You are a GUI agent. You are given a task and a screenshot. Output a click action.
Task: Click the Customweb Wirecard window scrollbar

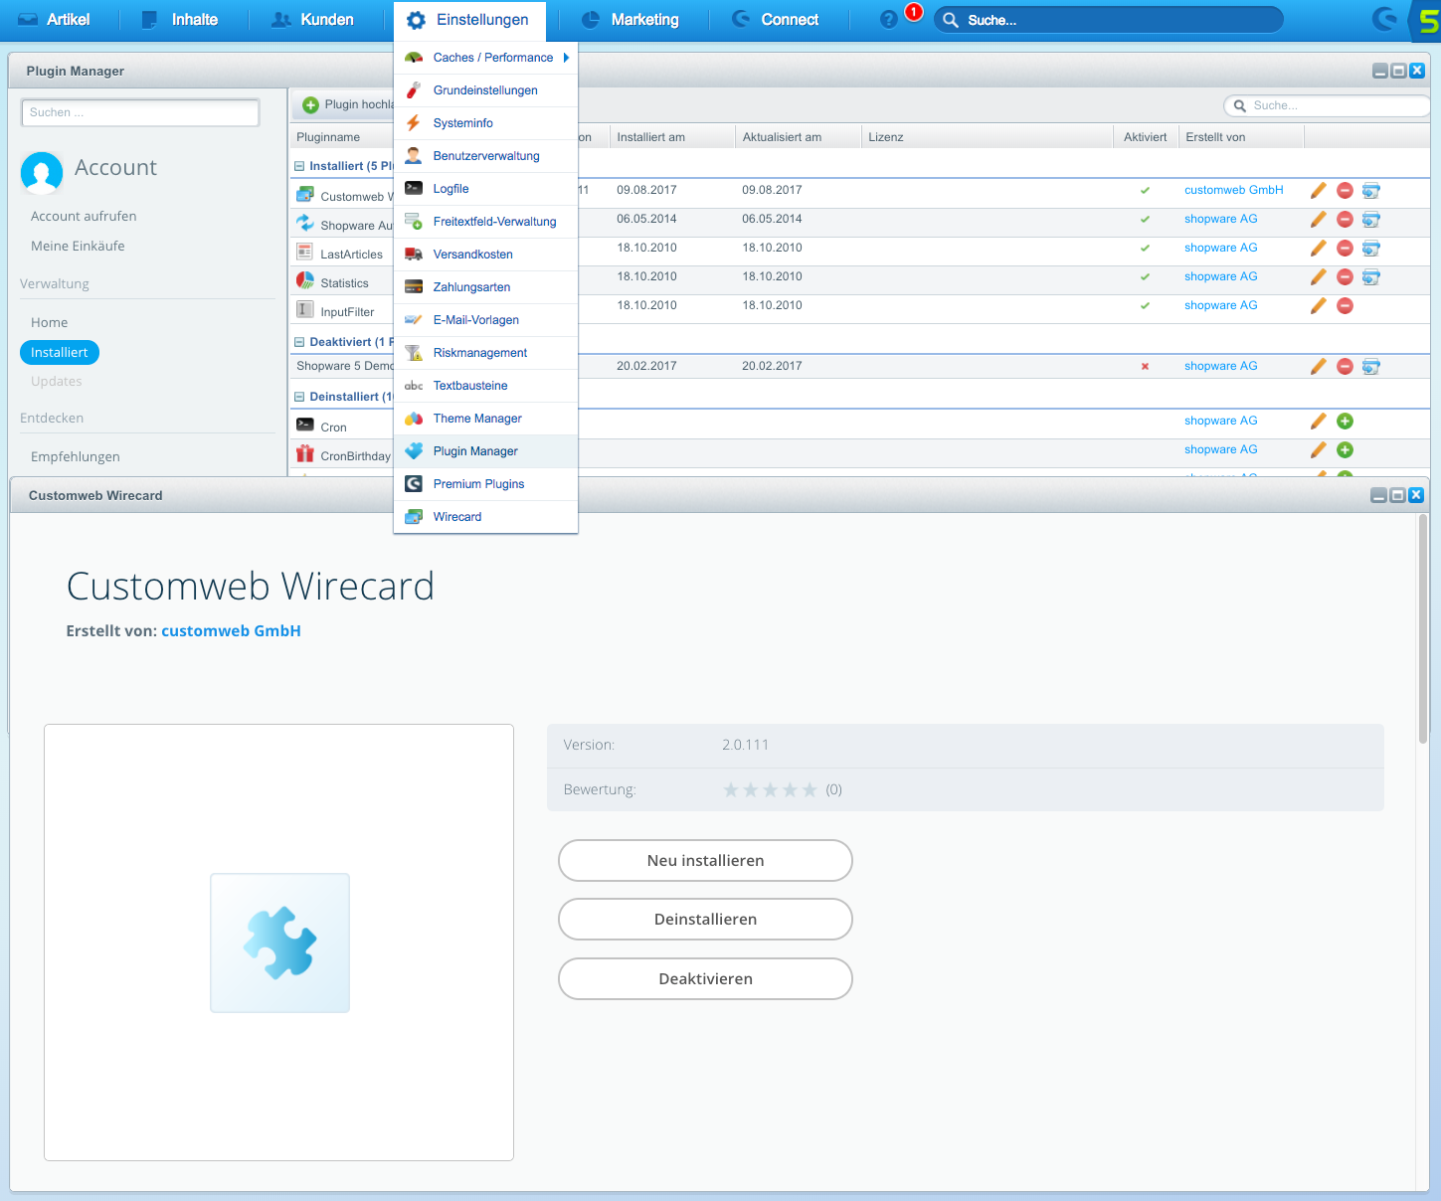(x=1423, y=630)
